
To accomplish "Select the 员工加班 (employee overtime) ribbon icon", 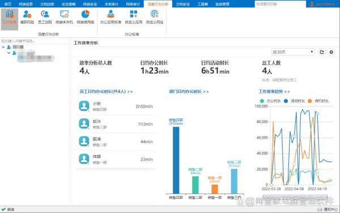I will click(x=45, y=18).
